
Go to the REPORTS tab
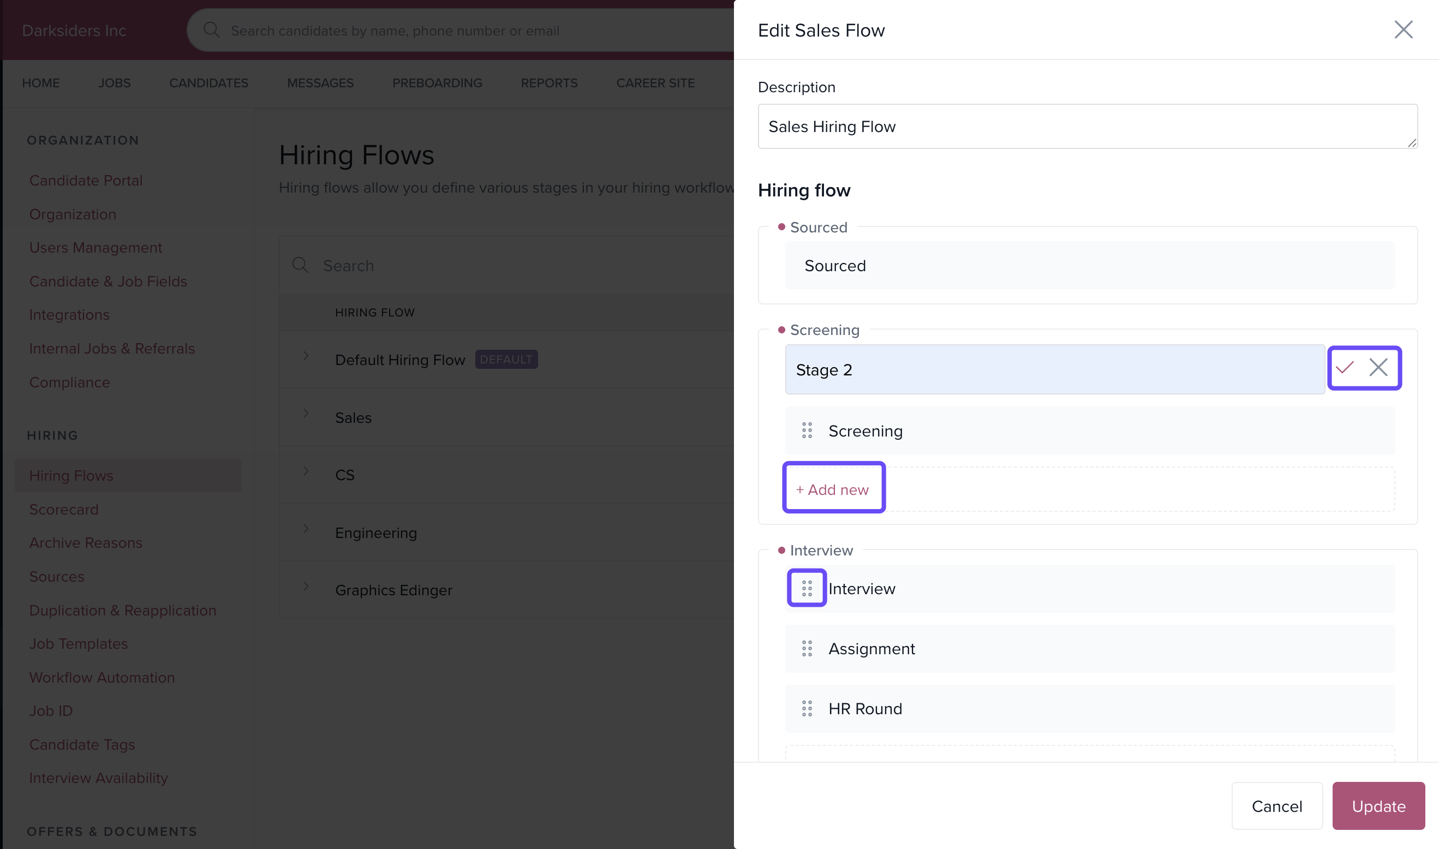(x=549, y=83)
